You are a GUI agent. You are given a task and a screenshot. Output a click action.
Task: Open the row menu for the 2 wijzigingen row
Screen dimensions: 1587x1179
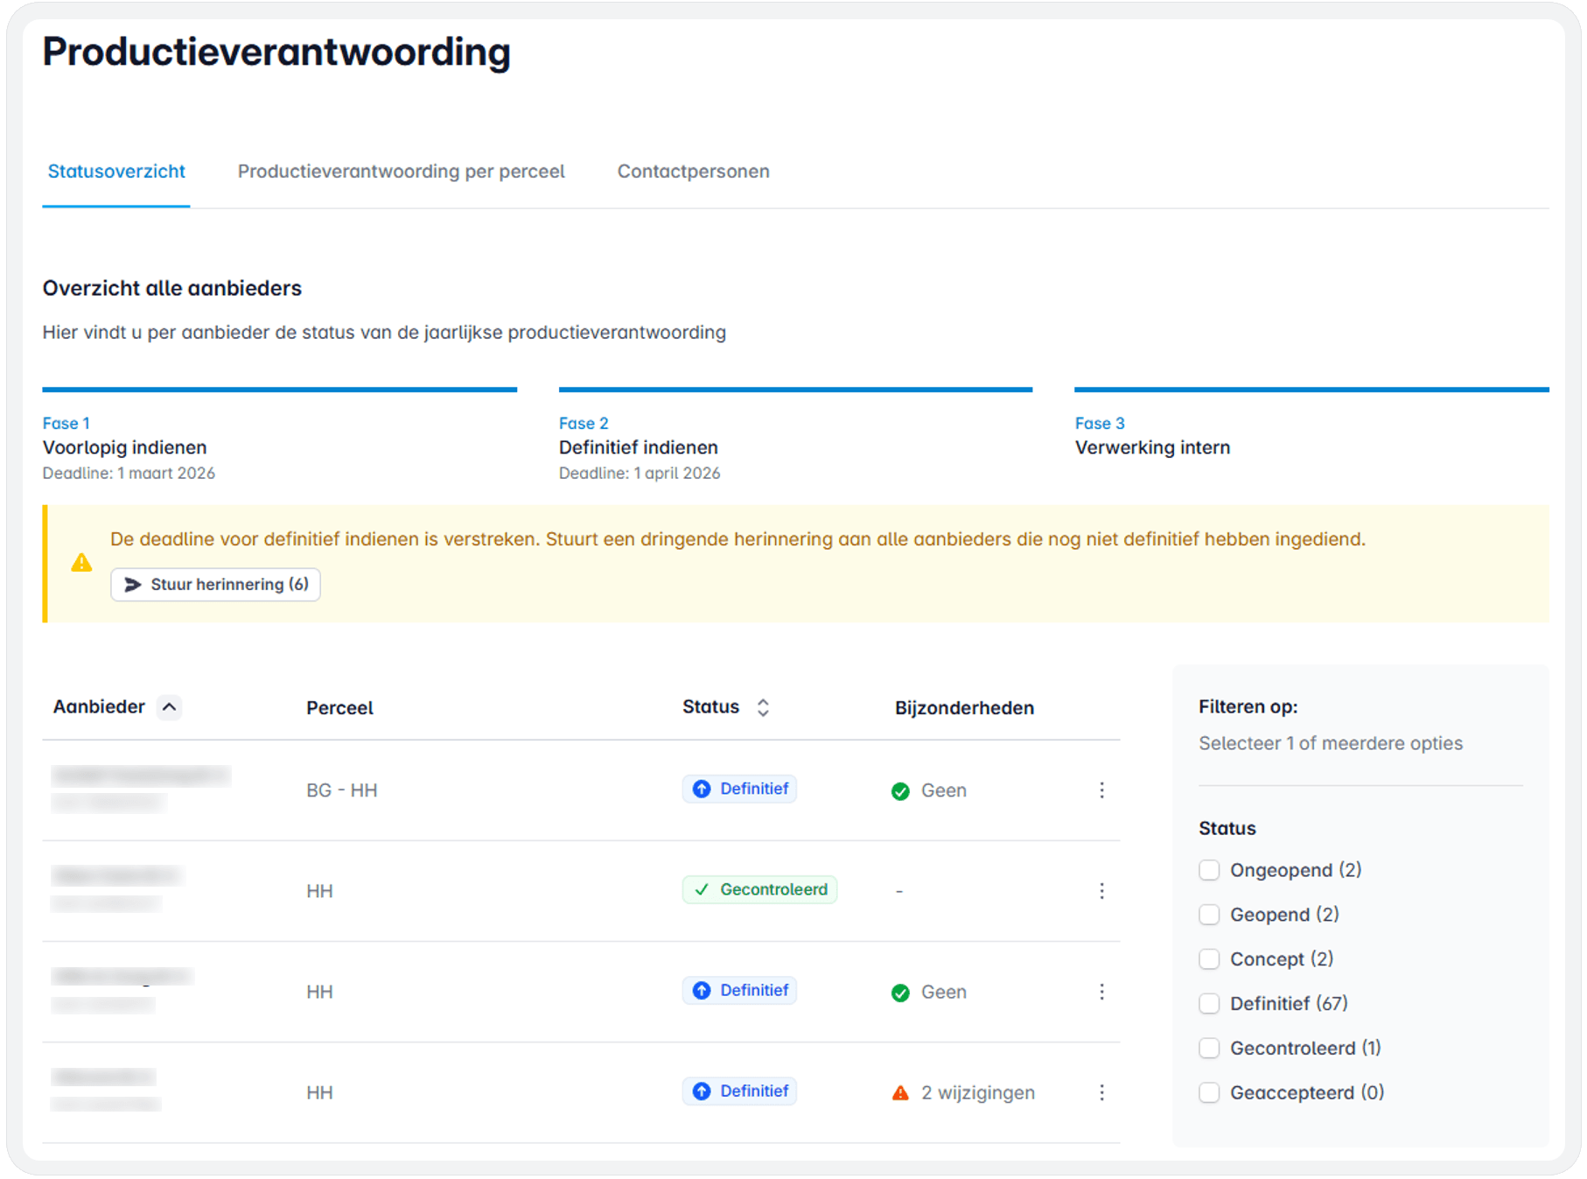pos(1101,1091)
